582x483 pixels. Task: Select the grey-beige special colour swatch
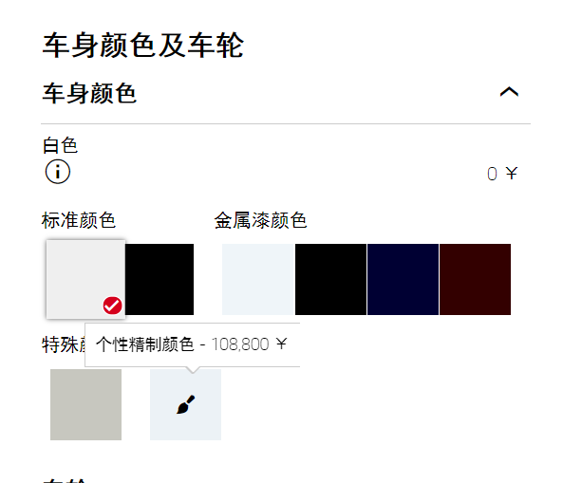(x=85, y=404)
